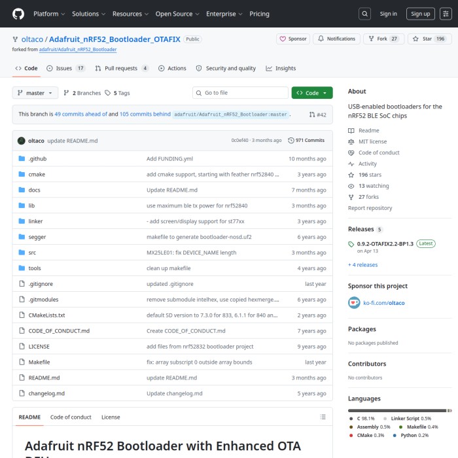Click the Sign up button
This screenshot has height=458, width=458.
(x=420, y=14)
